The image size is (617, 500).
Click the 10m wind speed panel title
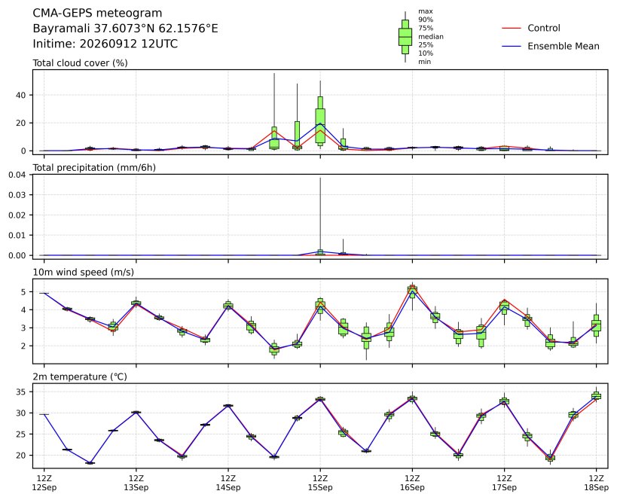83,273
